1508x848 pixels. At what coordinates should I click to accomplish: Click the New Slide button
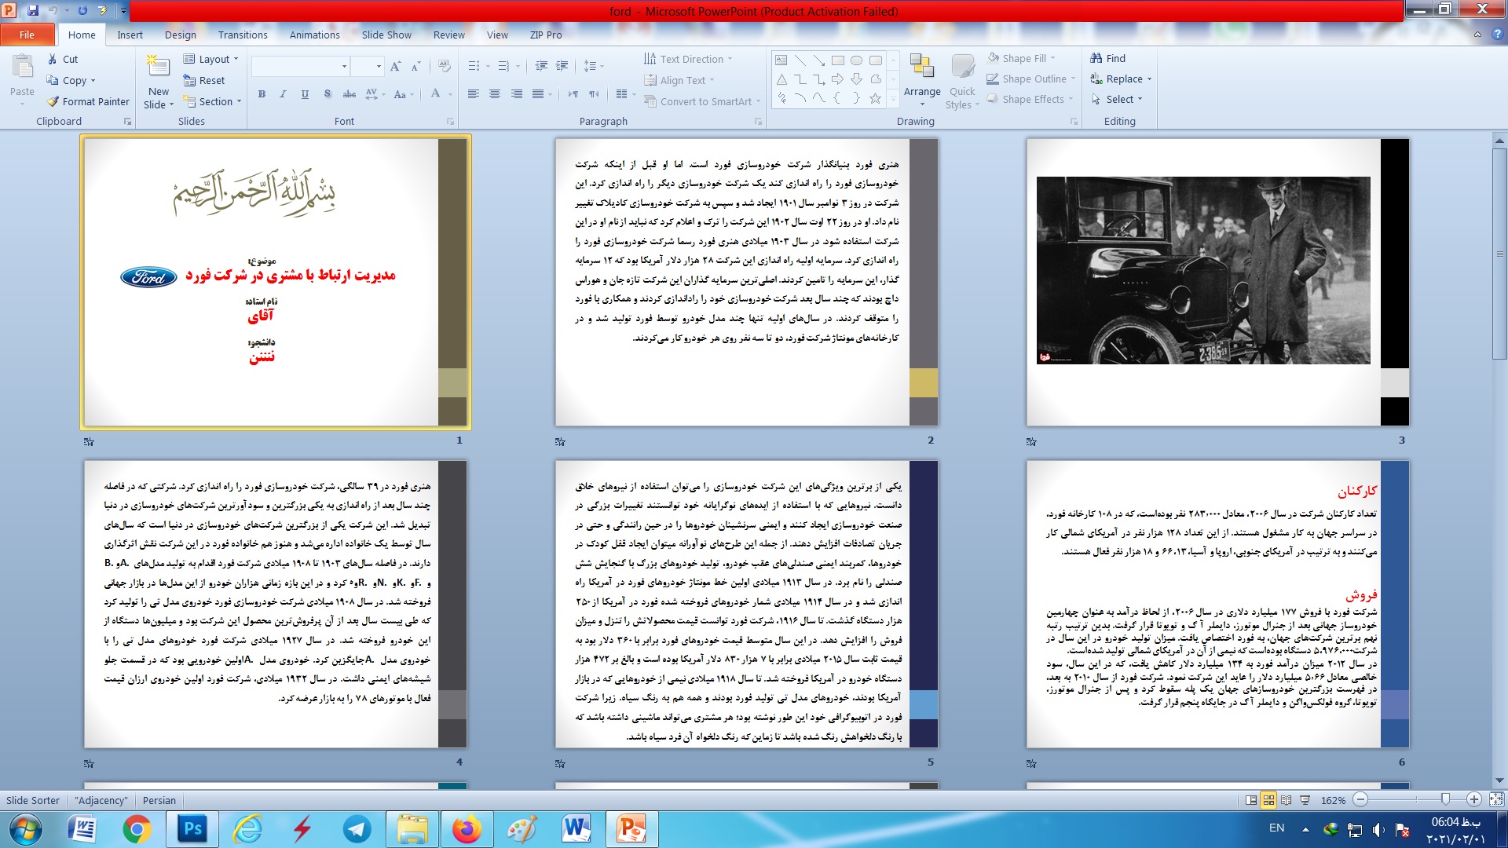[159, 82]
